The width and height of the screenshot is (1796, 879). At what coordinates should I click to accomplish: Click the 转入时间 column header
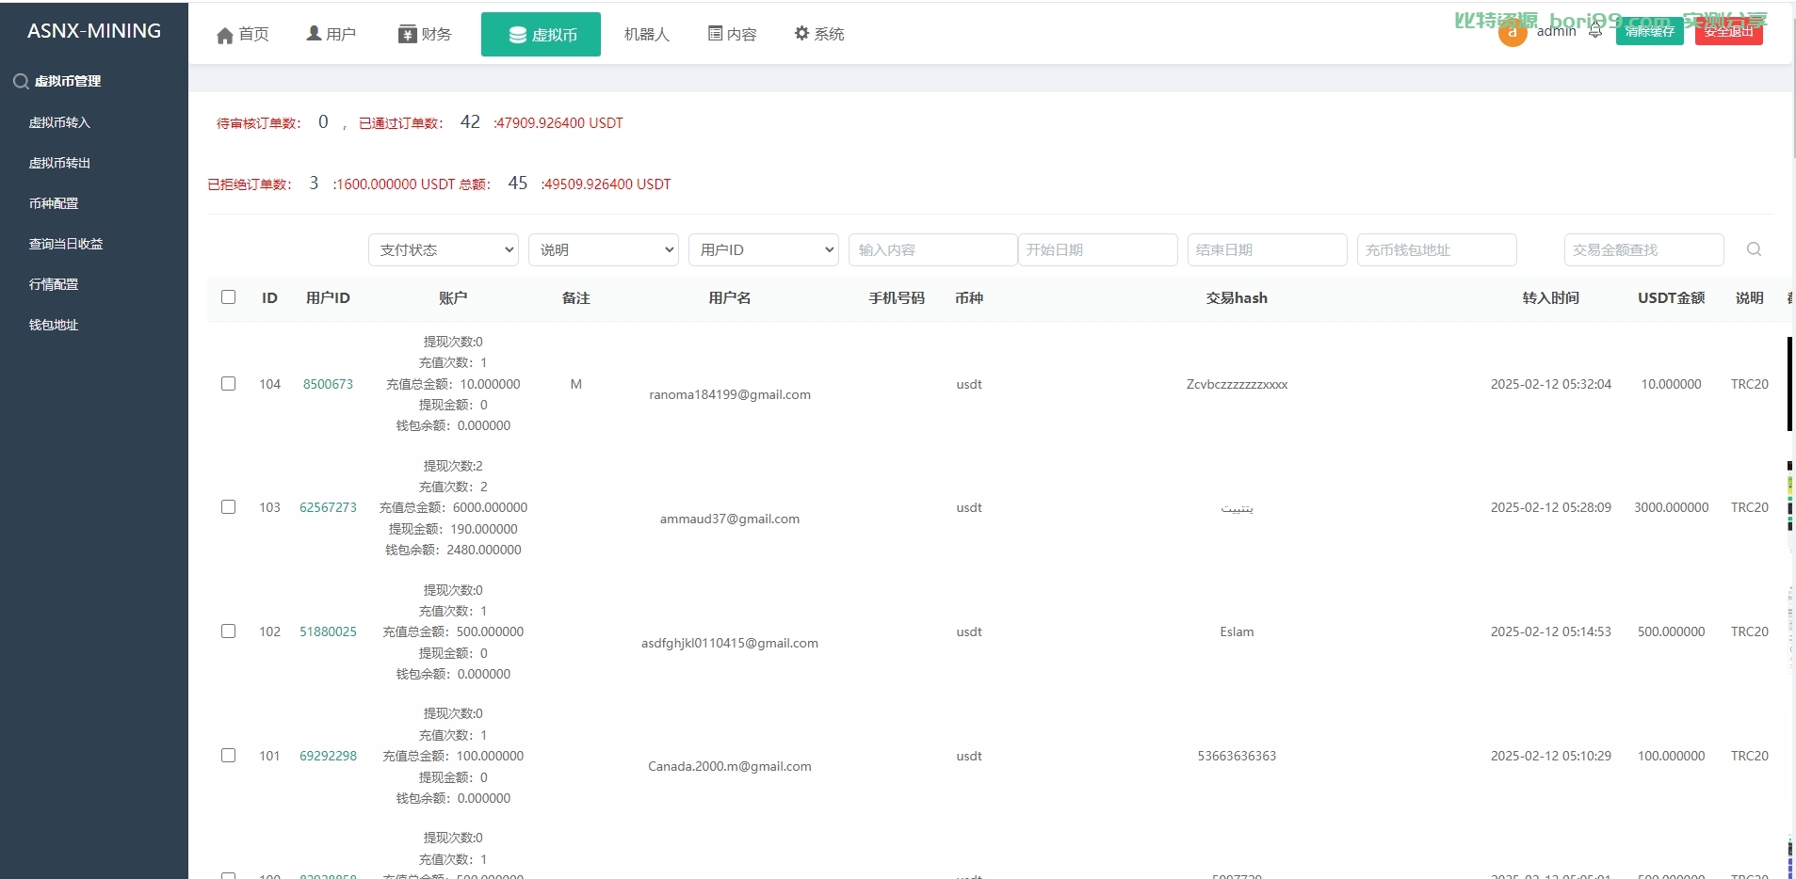point(1550,297)
